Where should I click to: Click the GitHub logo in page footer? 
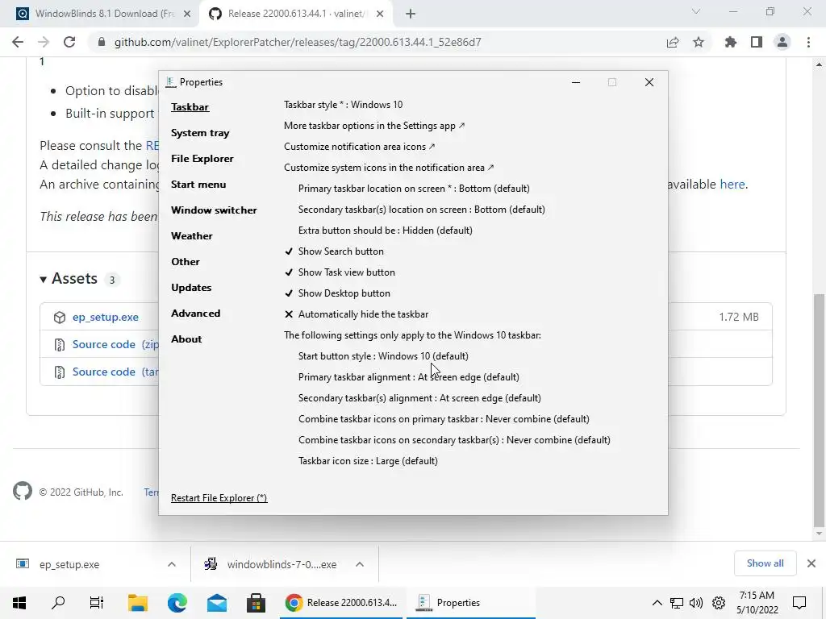(23, 491)
